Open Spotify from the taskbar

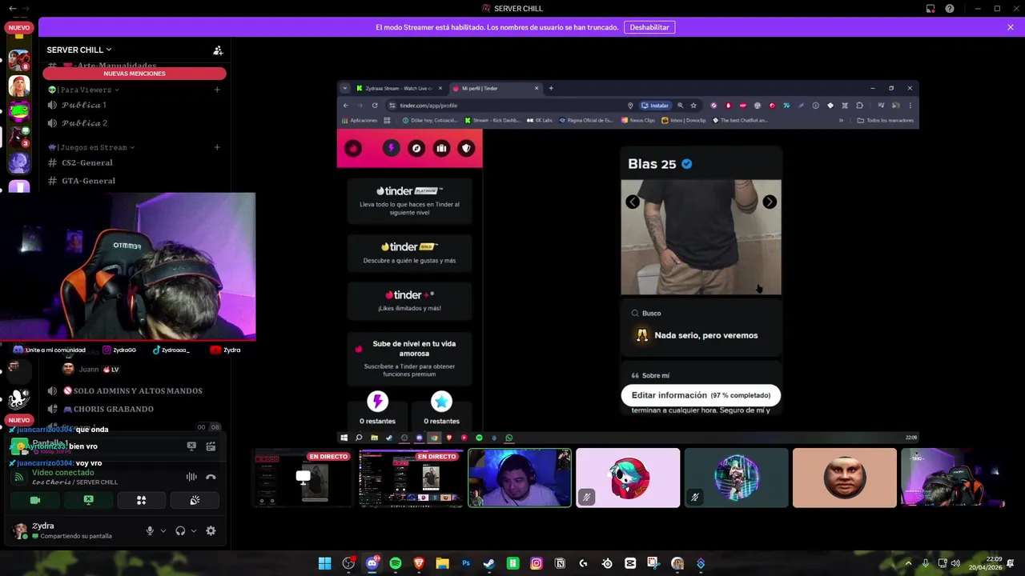pyautogui.click(x=396, y=564)
